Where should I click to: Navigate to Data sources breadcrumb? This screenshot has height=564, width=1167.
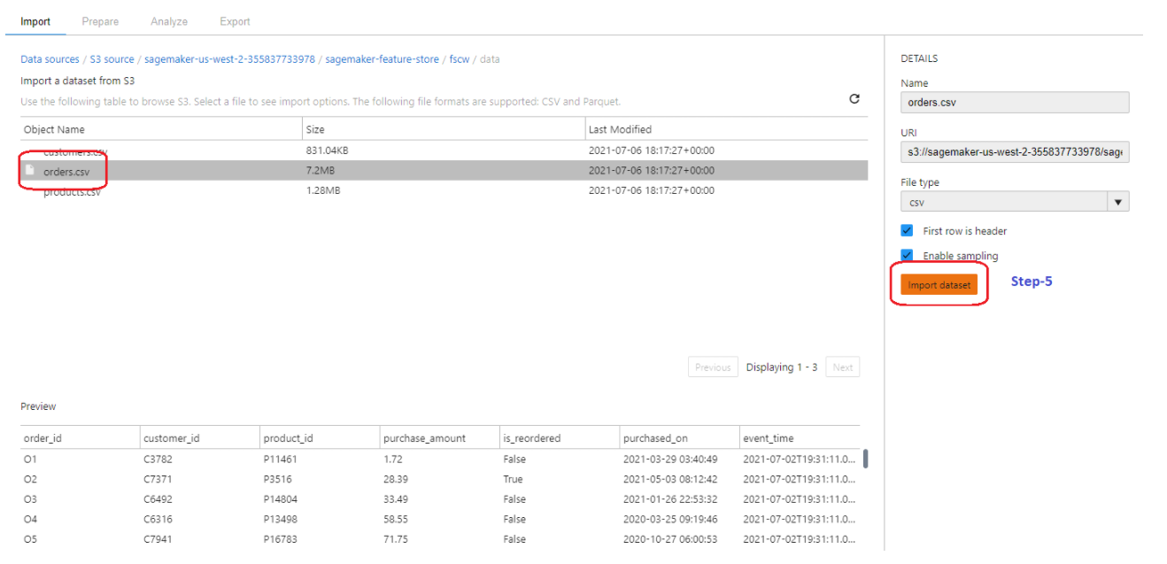pos(50,59)
